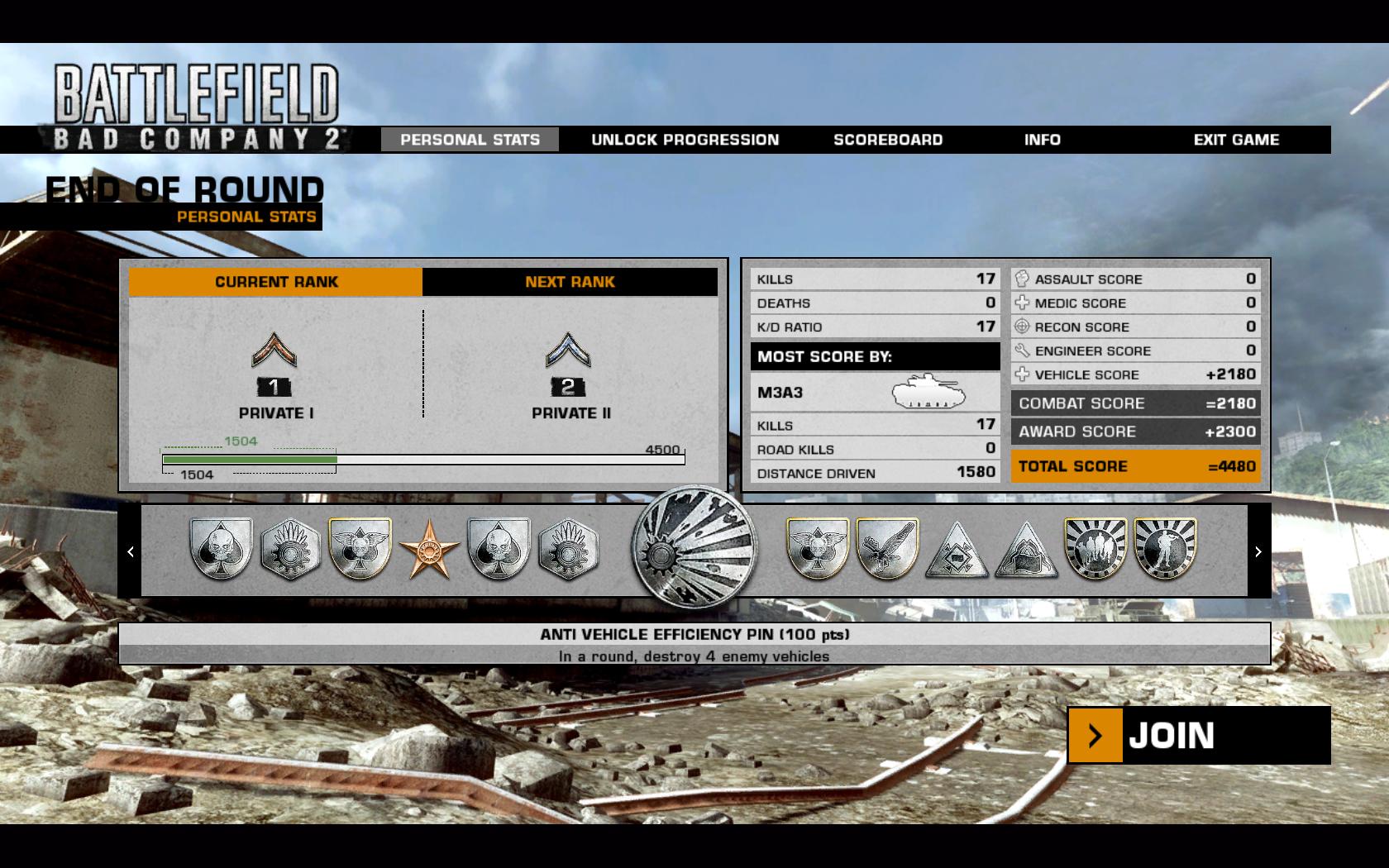Click the Recon Score crosshair icon
The width and height of the screenshot is (1389, 868).
pos(1022,327)
